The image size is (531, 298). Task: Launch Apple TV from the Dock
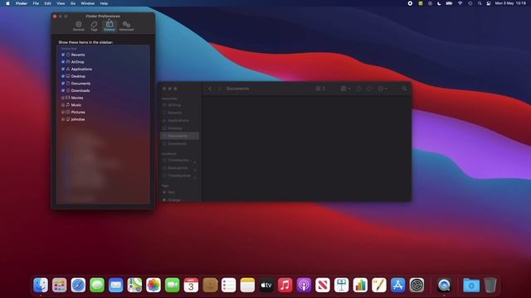266,285
